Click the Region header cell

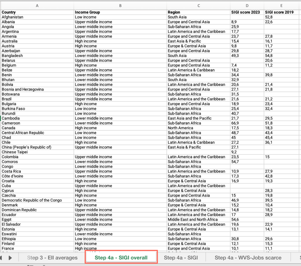pyautogui.click(x=199, y=12)
